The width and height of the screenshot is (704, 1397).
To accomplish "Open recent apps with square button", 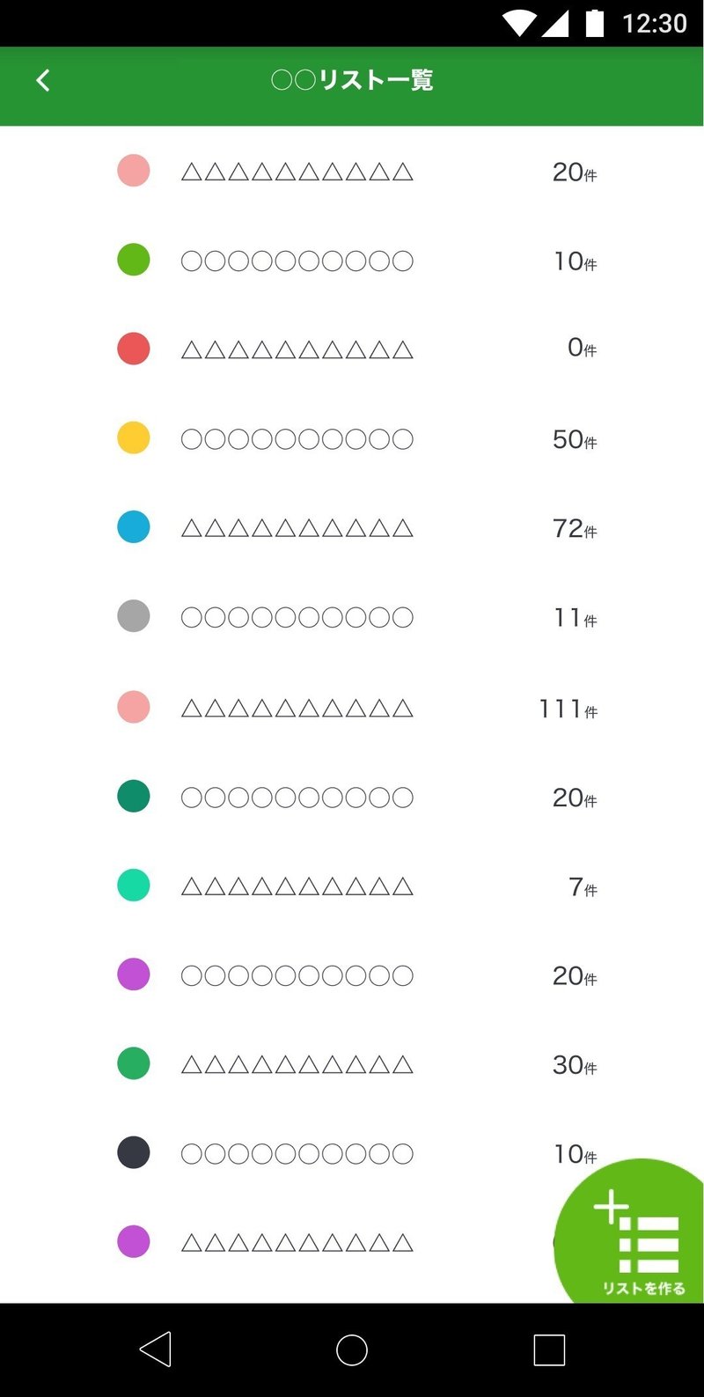I will point(549,1349).
